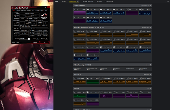
Task: Click the RM1000i 5V 5.10 icon
Action: 140,92
